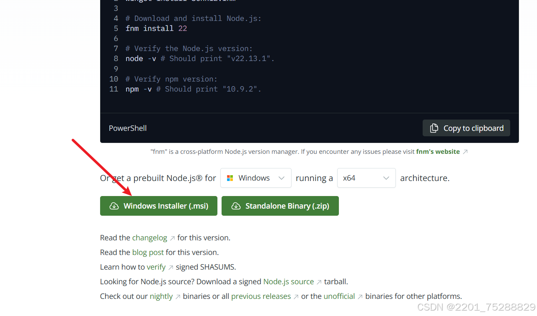Click the external arrow icon beside verify
Image resolution: width=537 pixels, height=316 pixels.
pos(171,268)
